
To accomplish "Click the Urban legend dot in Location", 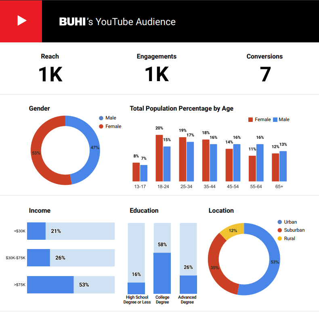I will pos(280,222).
